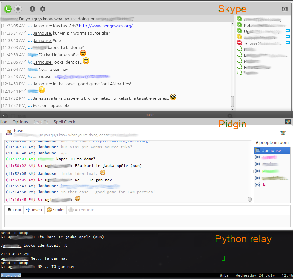Click the Attention! button in Pidgin

click(81, 210)
